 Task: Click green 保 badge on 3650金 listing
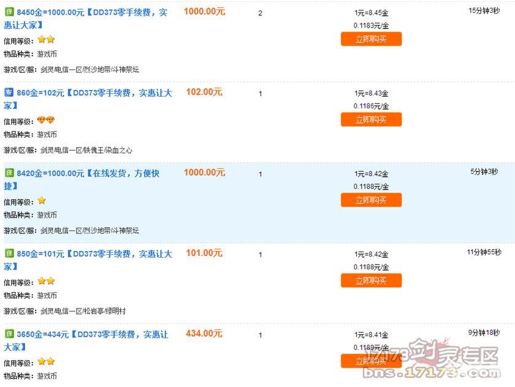(x=9, y=334)
